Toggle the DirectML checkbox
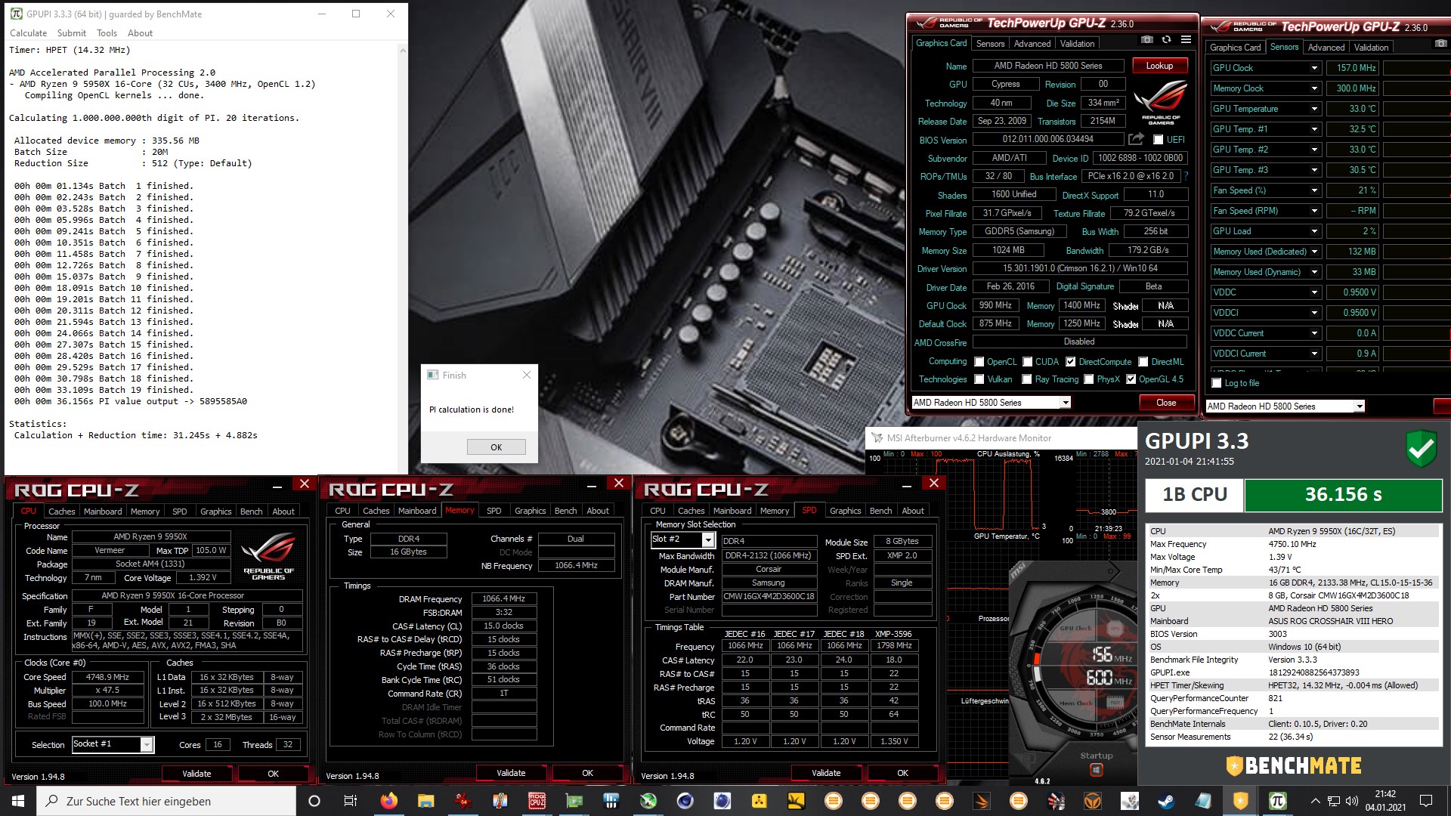Viewport: 1451px width, 816px height. [1143, 362]
